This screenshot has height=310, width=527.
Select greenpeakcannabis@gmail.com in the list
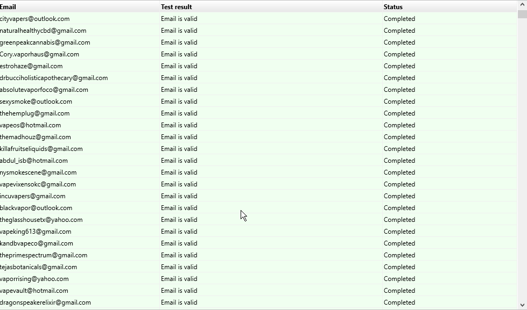click(45, 42)
